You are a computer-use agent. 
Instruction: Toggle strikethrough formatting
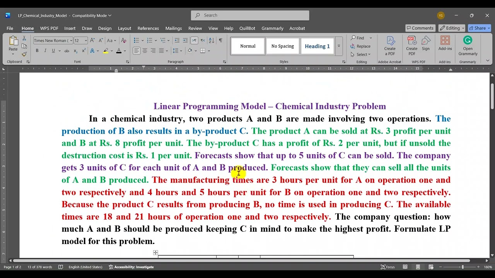pos(67,51)
